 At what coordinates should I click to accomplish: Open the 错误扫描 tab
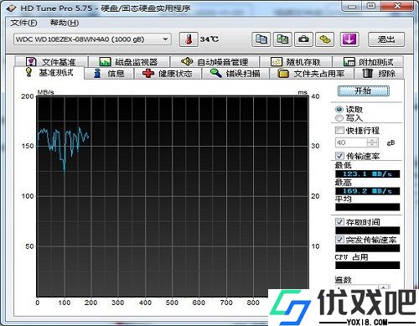pyautogui.click(x=235, y=74)
